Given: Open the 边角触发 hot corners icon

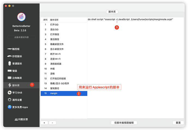Looking at the screenshot, I should click(x=10, y=78).
